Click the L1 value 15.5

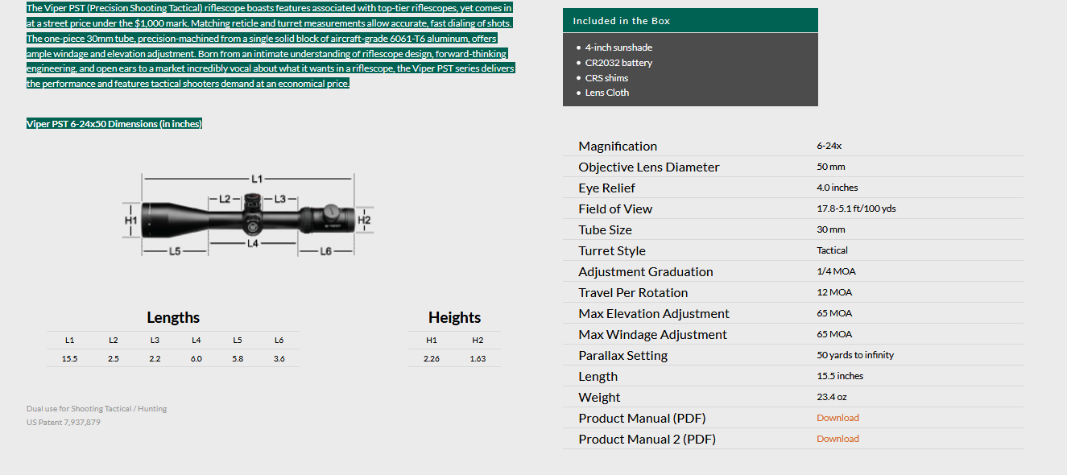click(x=70, y=358)
